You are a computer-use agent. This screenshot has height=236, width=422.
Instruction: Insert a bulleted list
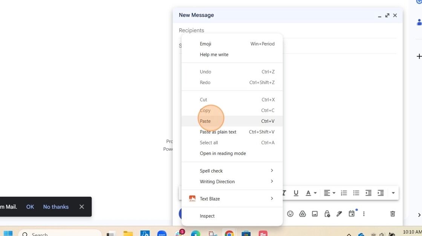tap(356, 193)
